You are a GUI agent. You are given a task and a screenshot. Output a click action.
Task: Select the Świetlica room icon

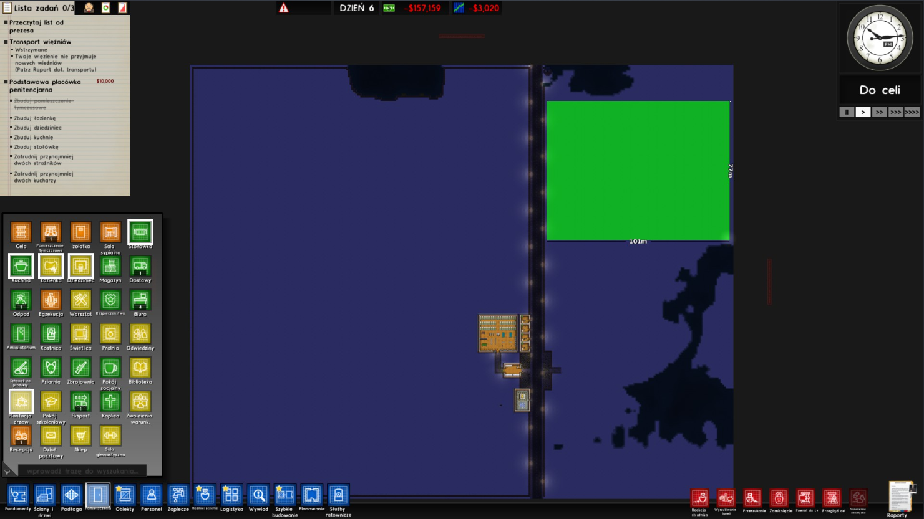tap(80, 334)
